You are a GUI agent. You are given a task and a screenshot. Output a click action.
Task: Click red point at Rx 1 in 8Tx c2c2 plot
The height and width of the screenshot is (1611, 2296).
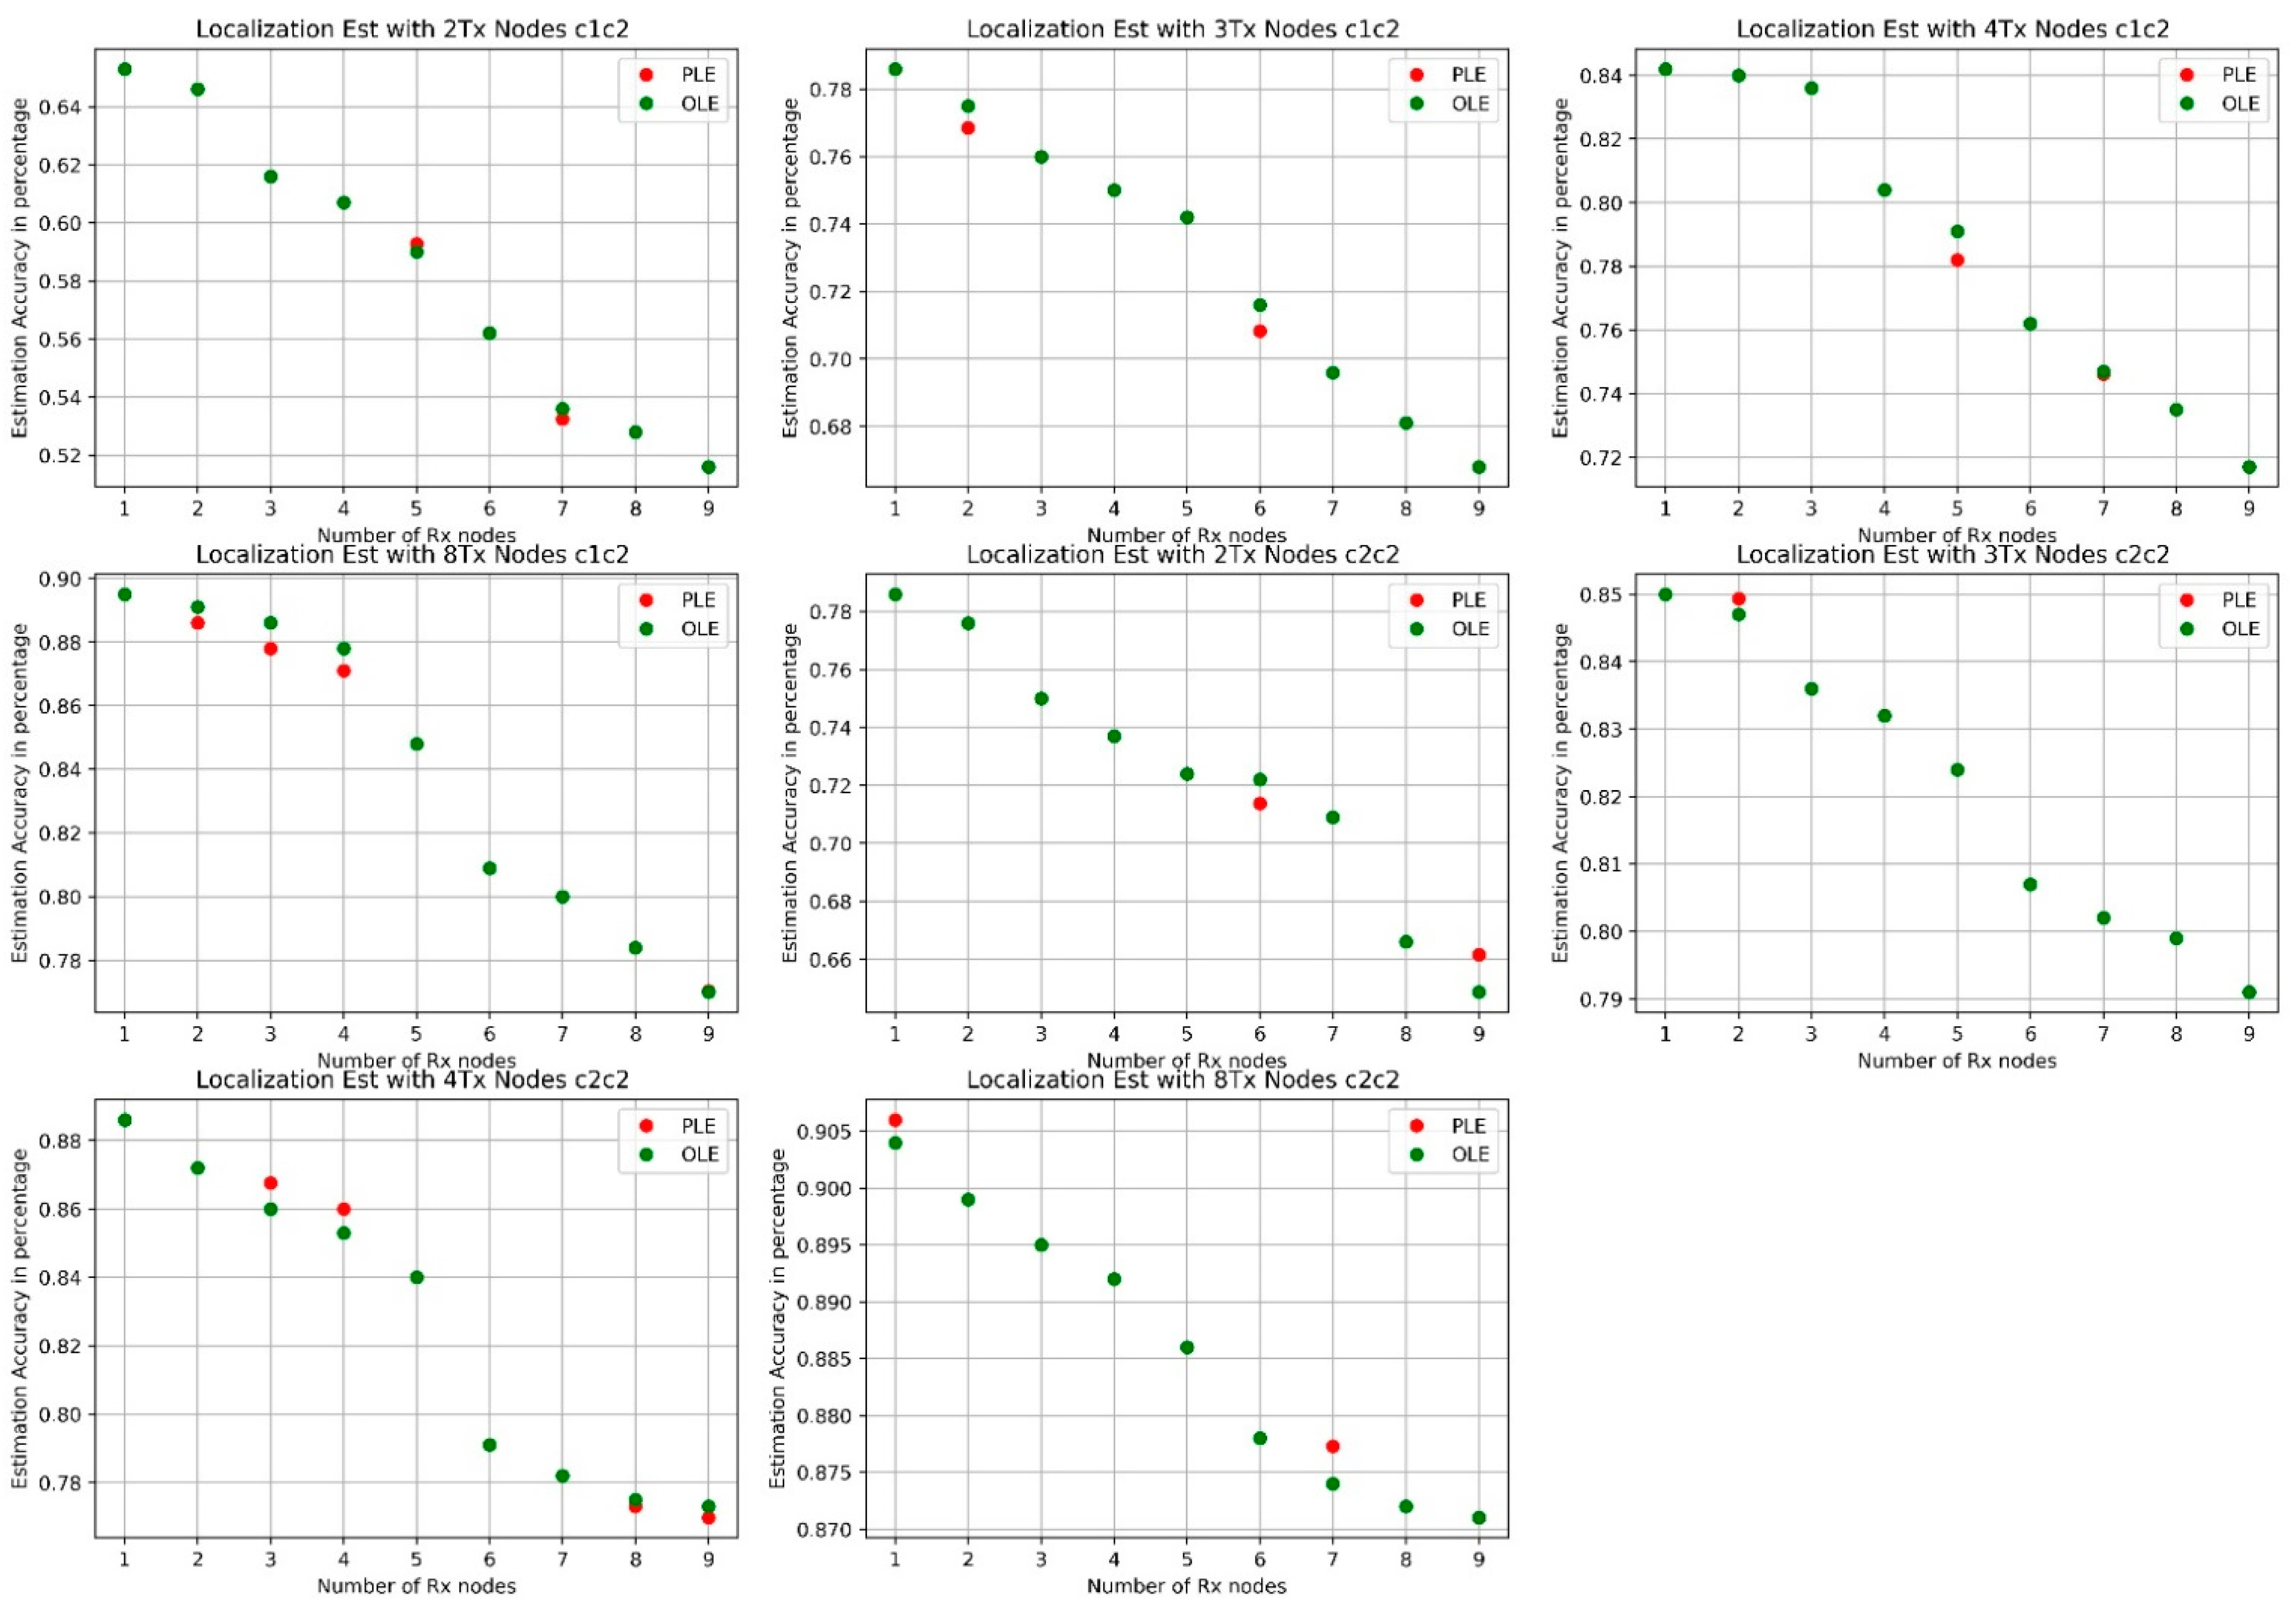895,1119
